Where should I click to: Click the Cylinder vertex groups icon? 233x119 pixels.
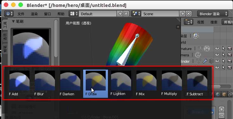(x=211, y=61)
